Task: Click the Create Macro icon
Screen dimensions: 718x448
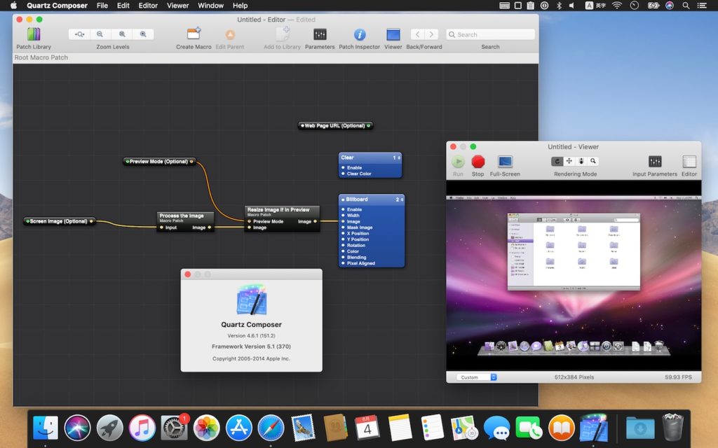Action: pos(193,34)
